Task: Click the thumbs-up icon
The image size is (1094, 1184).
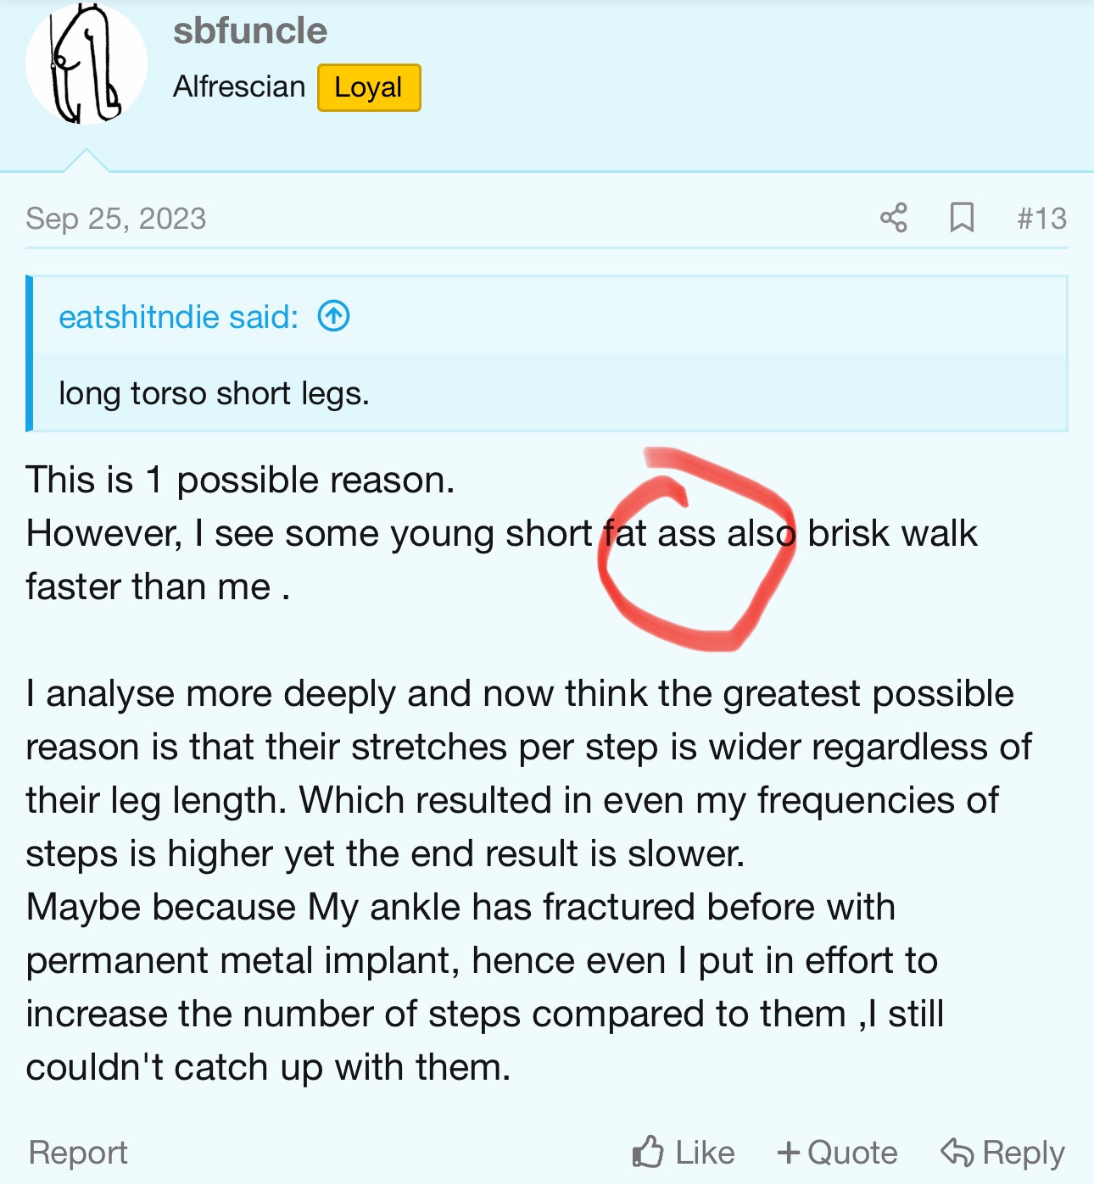Action: point(648,1152)
